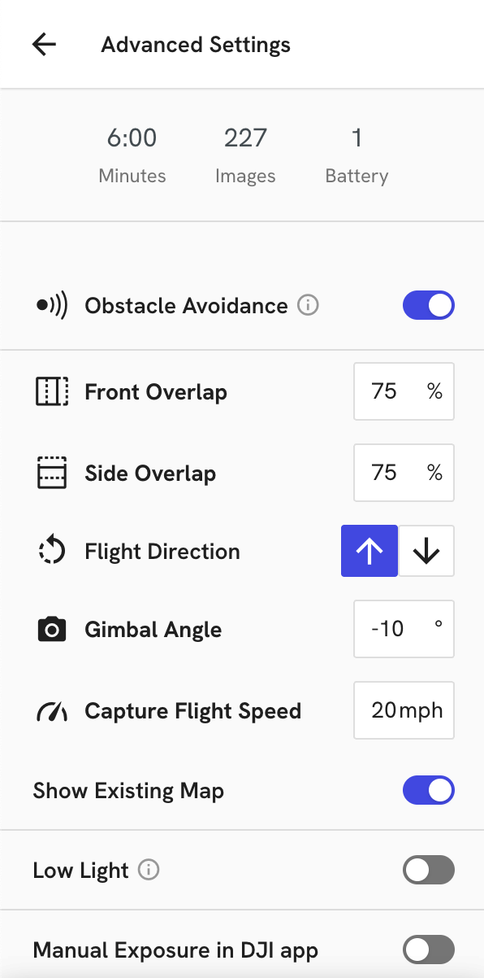
Task: Click the Gimbal Angle degree field
Action: point(404,629)
